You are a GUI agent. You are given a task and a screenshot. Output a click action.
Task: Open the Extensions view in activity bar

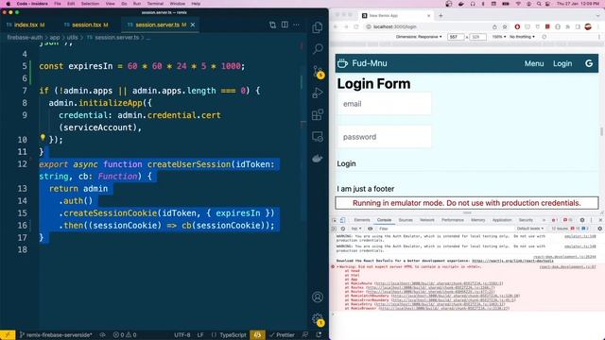coord(318,114)
